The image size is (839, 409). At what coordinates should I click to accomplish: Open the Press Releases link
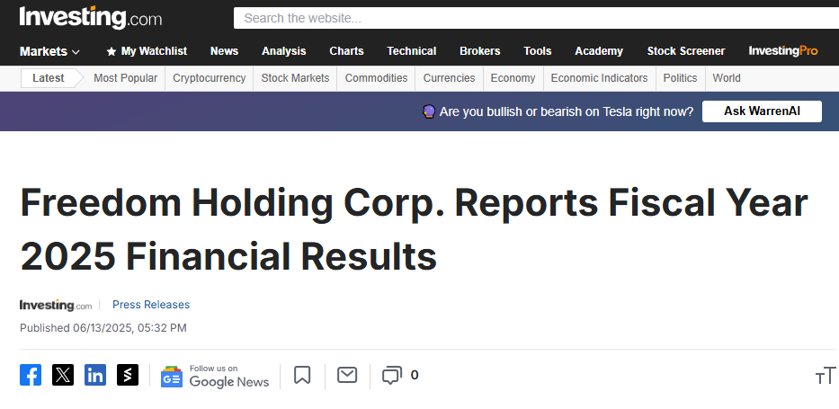click(x=151, y=304)
